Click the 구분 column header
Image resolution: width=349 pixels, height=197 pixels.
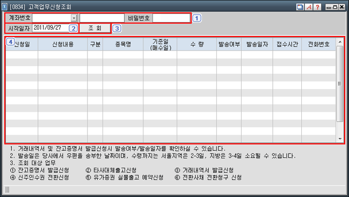[95, 45]
